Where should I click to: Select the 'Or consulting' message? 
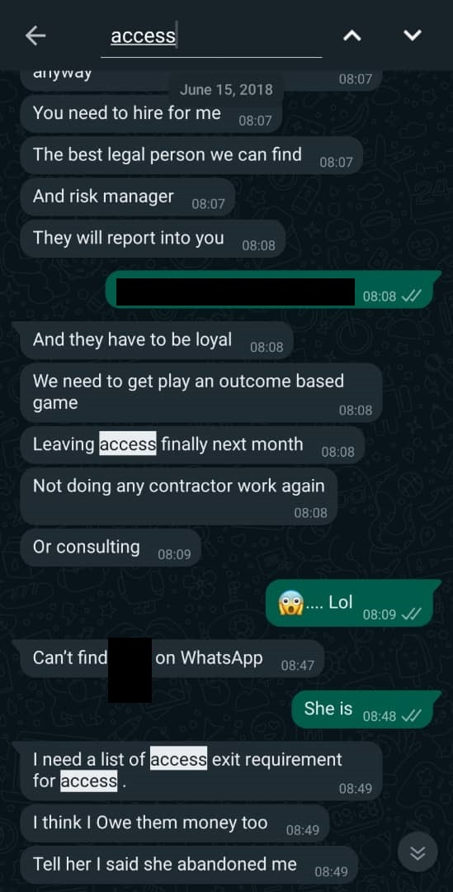click(x=111, y=548)
